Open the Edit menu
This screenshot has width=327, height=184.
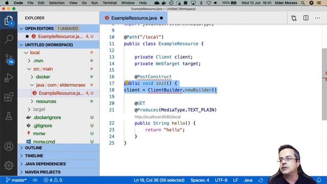point(41,3)
